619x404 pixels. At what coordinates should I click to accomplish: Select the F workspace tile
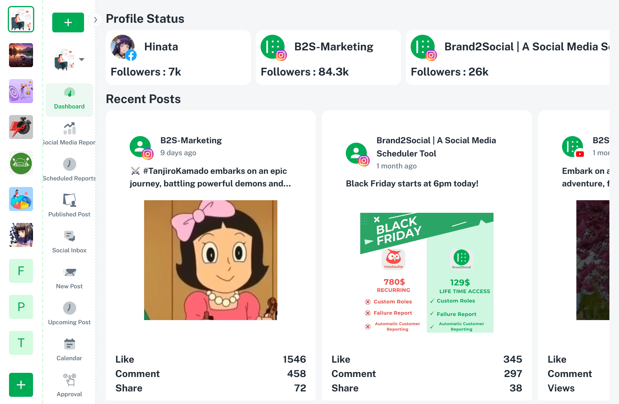point(21,271)
